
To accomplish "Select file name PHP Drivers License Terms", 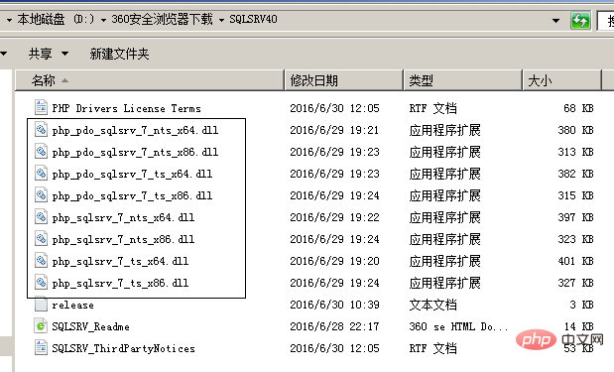I will click(127, 108).
